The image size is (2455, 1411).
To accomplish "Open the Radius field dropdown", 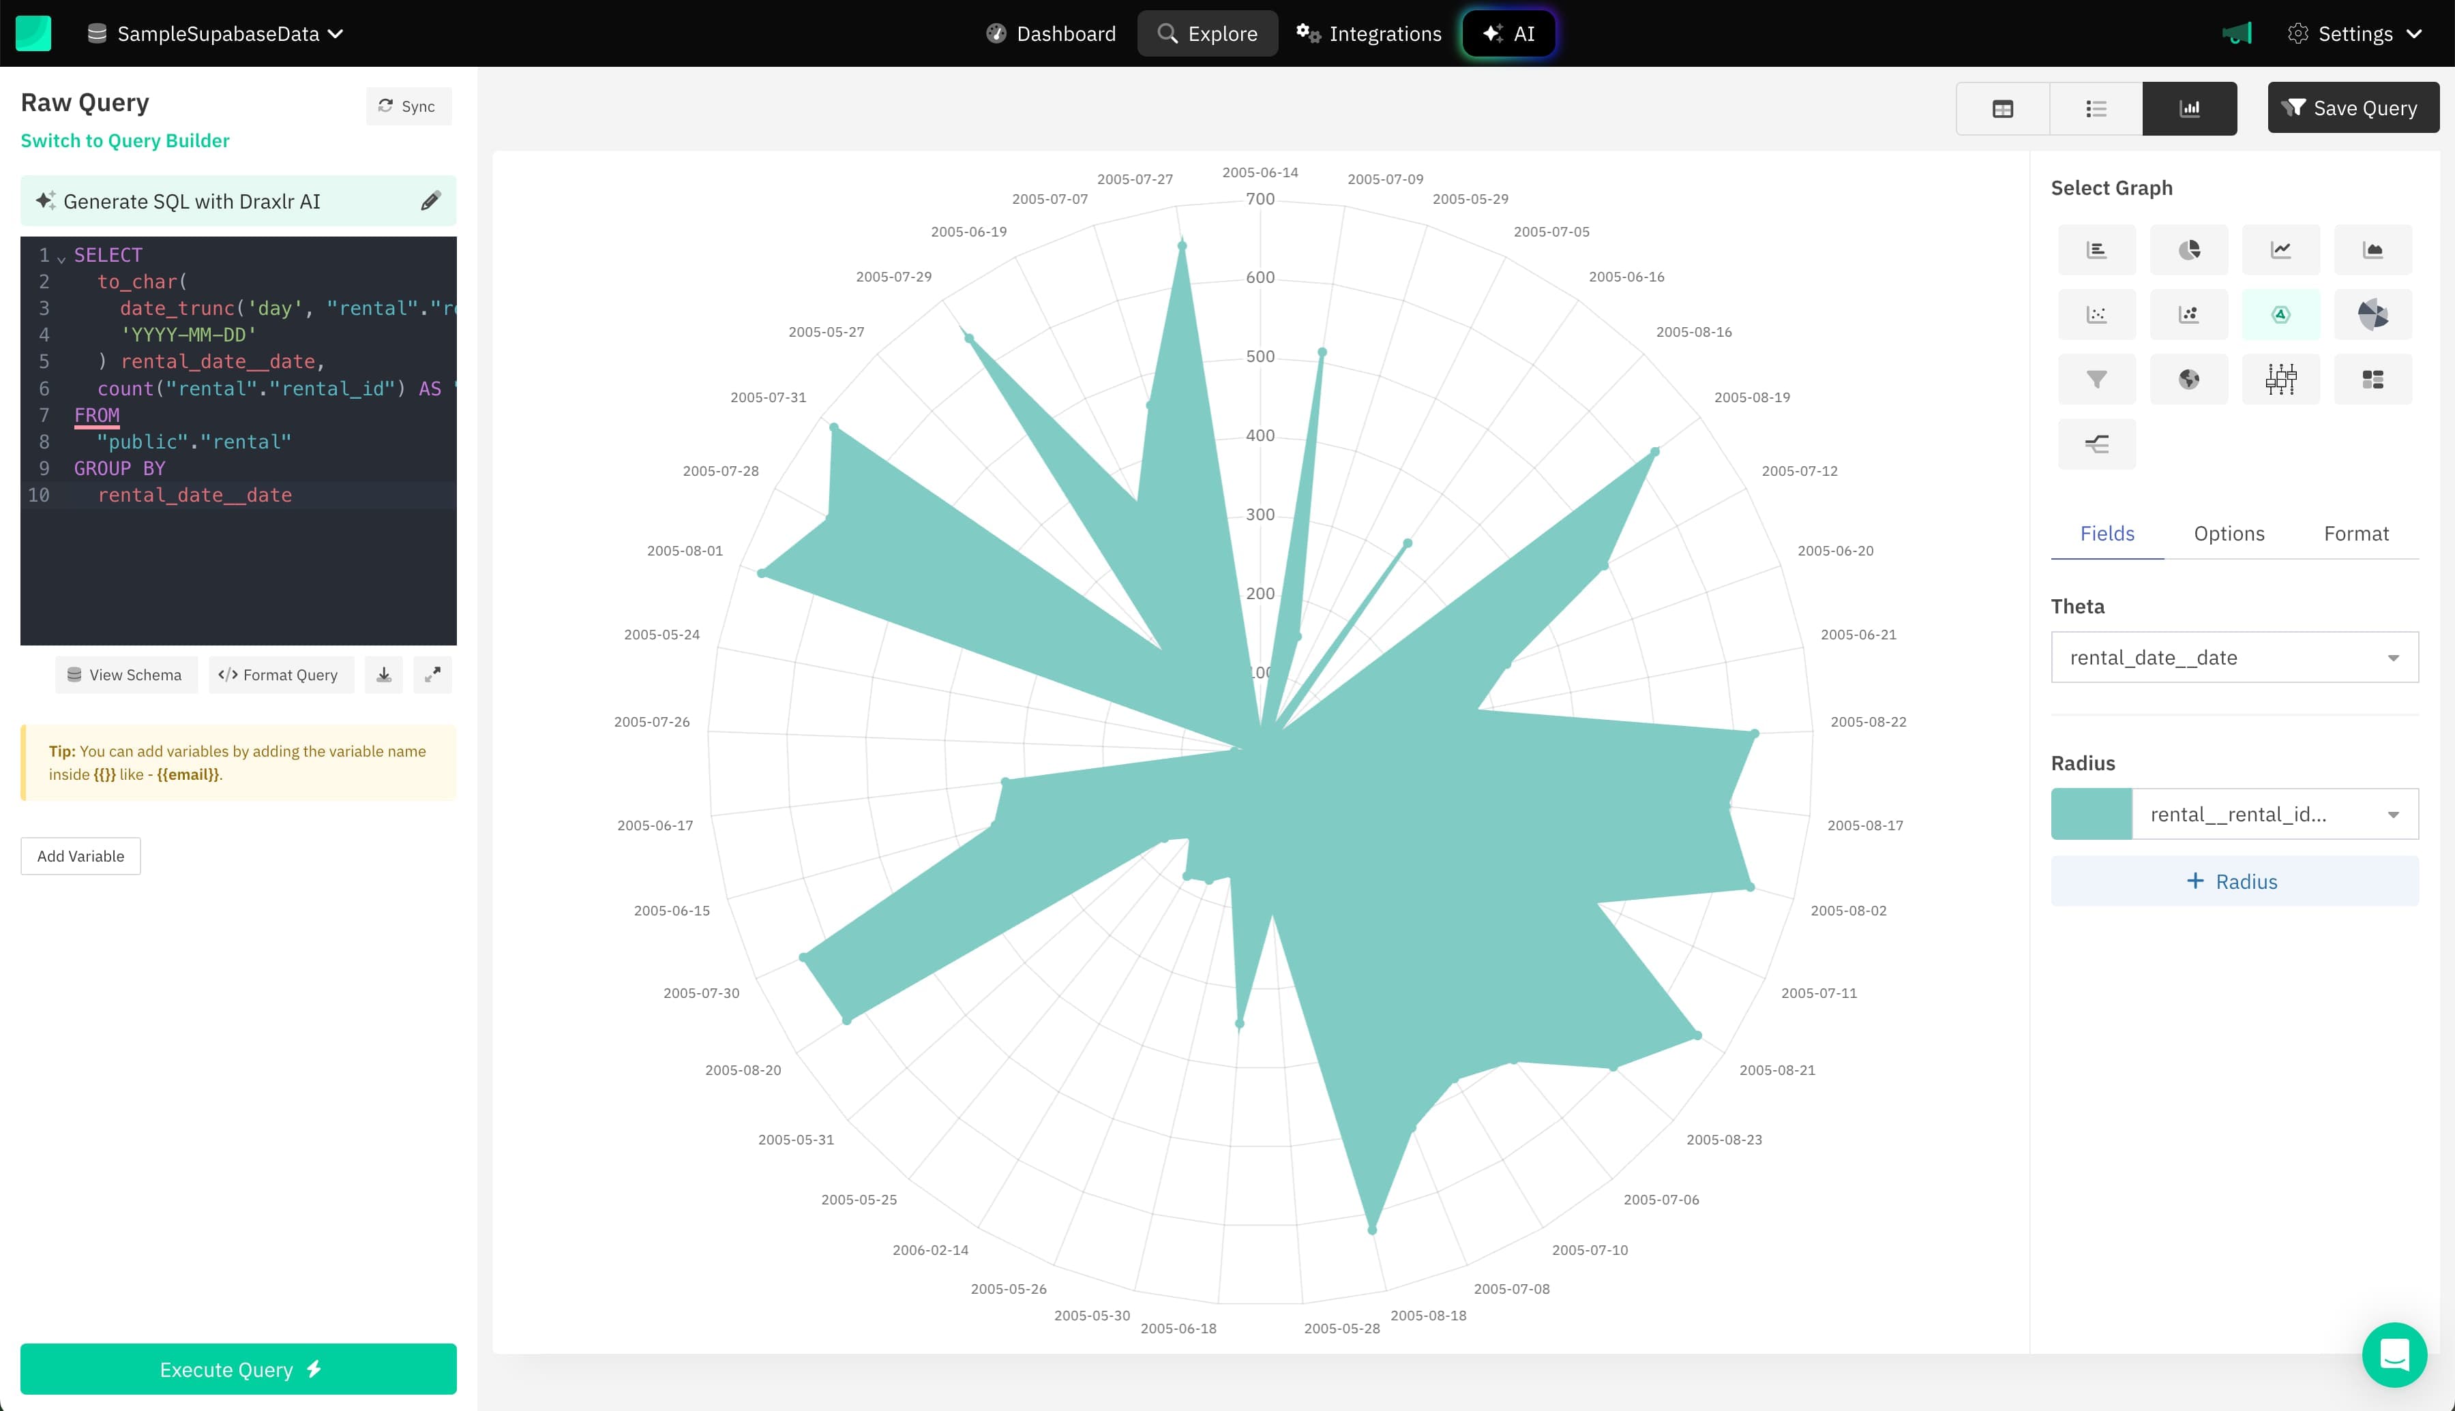I will pos(2274,814).
